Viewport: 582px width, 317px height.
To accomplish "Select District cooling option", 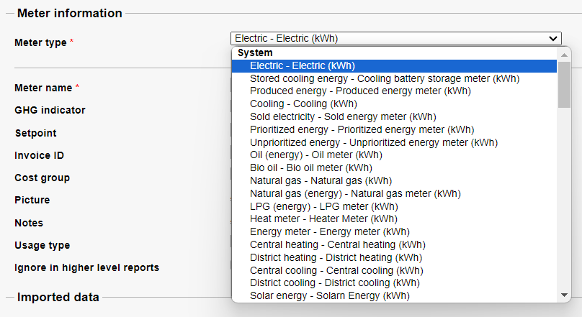I will (x=334, y=282).
